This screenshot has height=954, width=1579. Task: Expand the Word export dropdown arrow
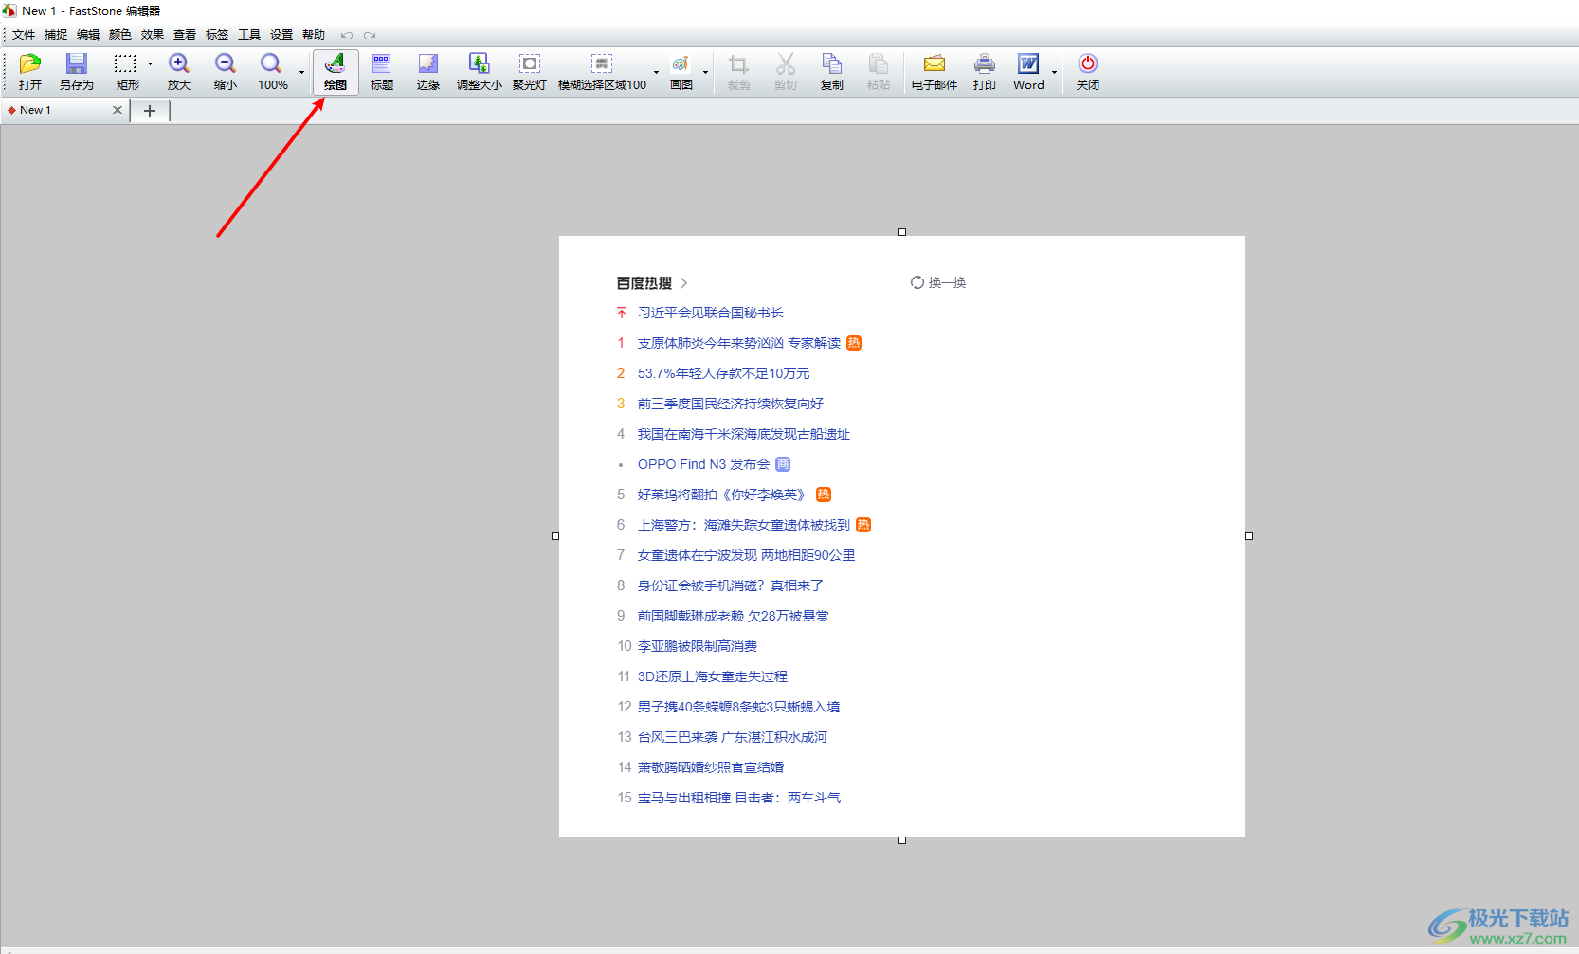[1054, 72]
